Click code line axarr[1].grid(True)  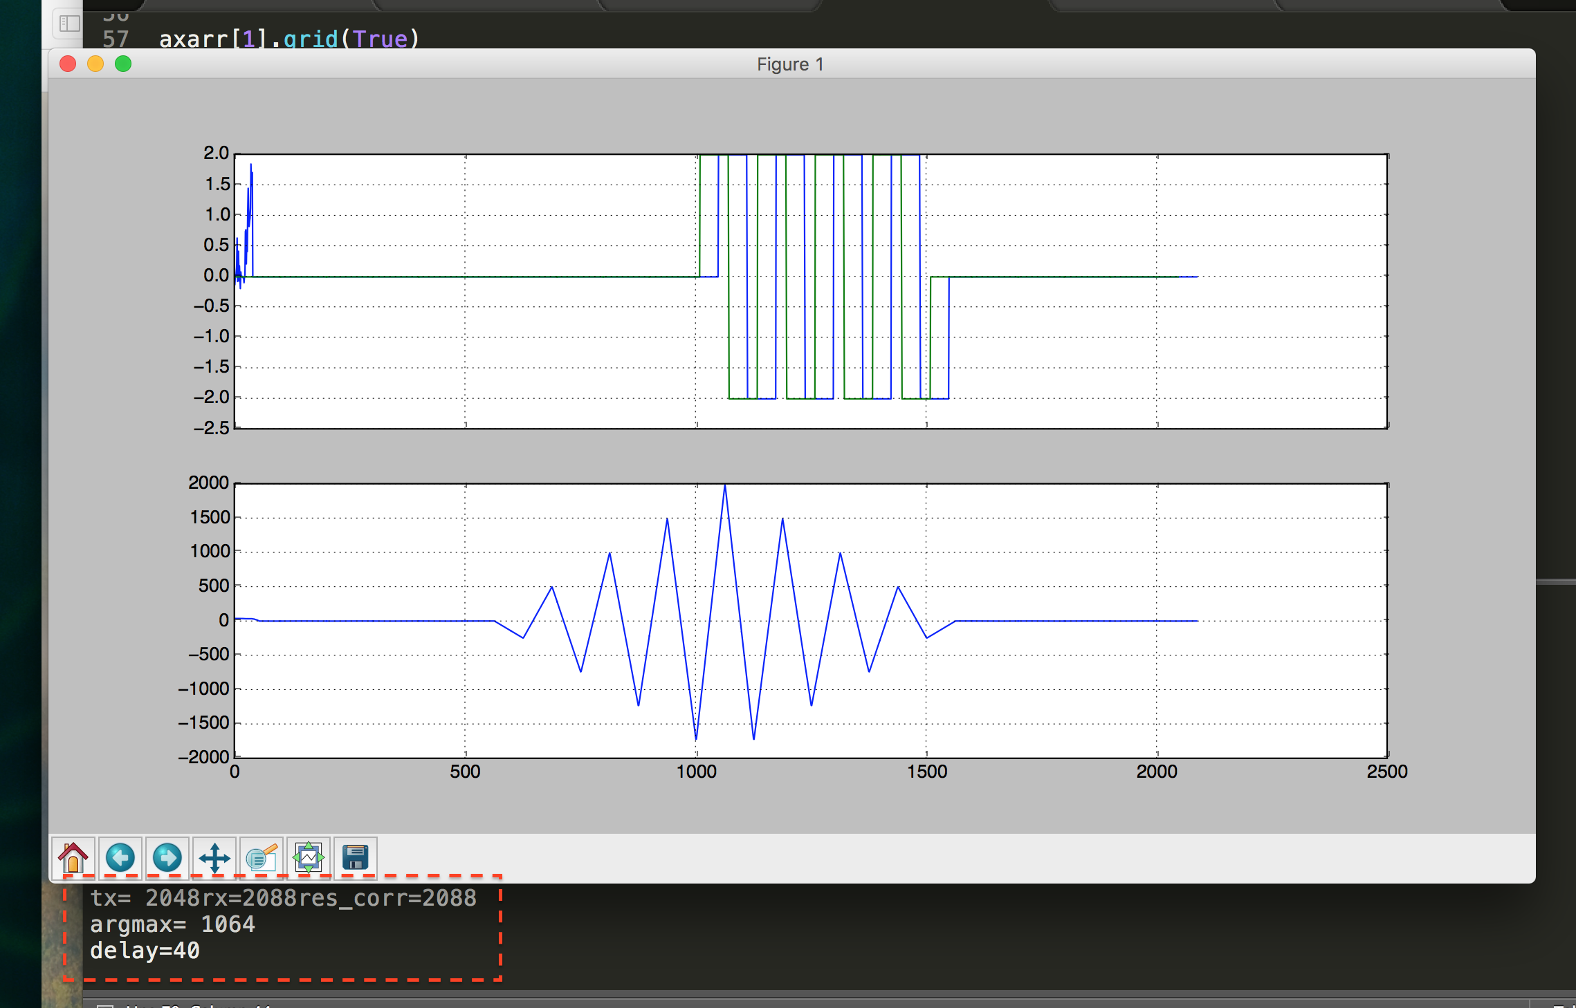[289, 39]
